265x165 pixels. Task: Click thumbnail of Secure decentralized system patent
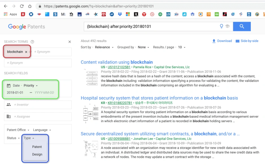click(x=91, y=149)
